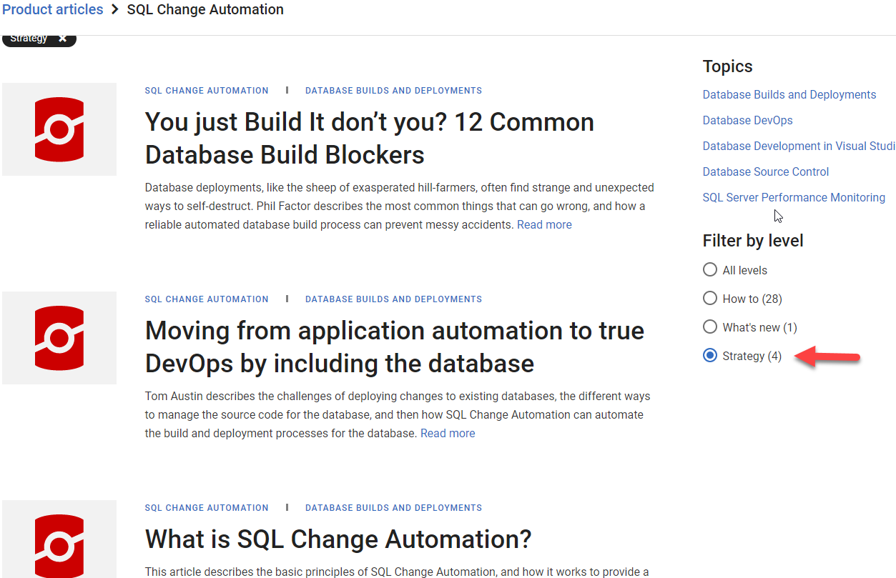Remove the Strategy filter tag
The width and height of the screenshot is (896, 578).
[63, 39]
